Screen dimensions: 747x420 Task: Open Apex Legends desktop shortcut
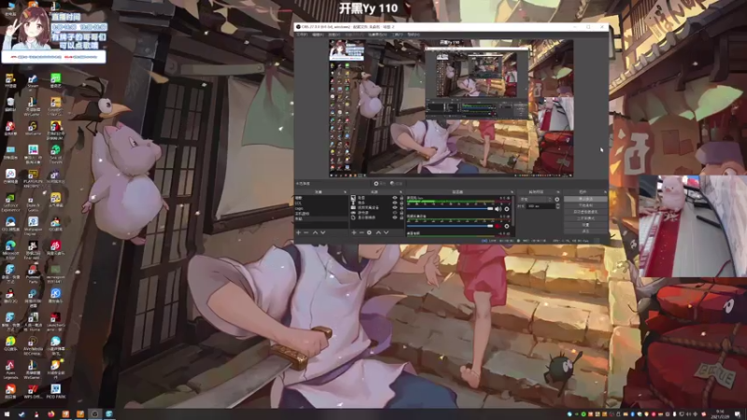coord(10,370)
